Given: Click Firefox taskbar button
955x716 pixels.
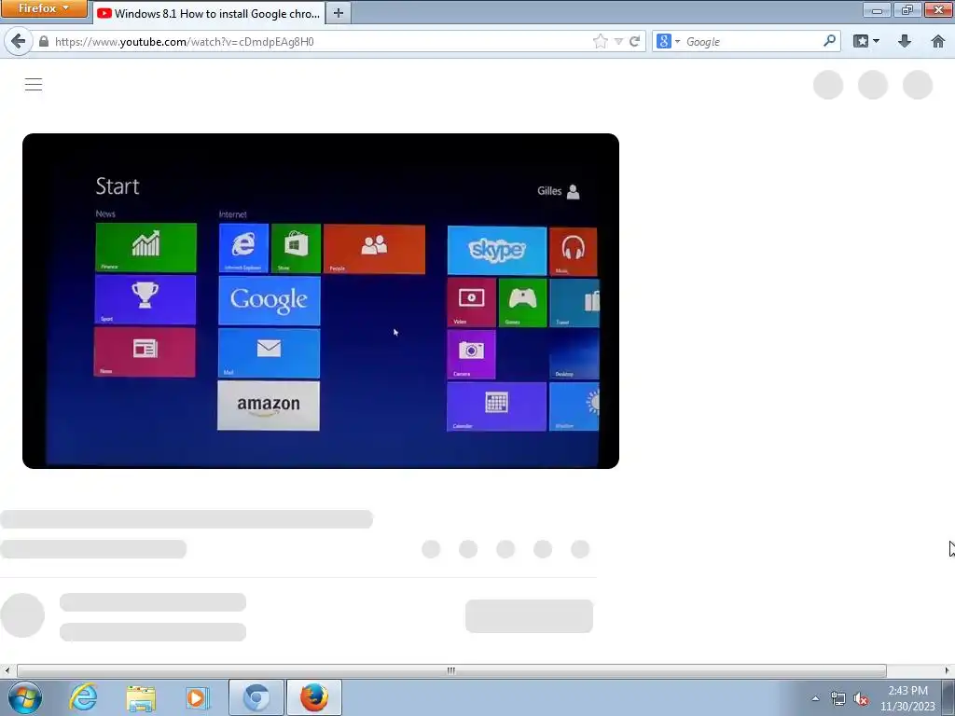Looking at the screenshot, I should (x=314, y=697).
